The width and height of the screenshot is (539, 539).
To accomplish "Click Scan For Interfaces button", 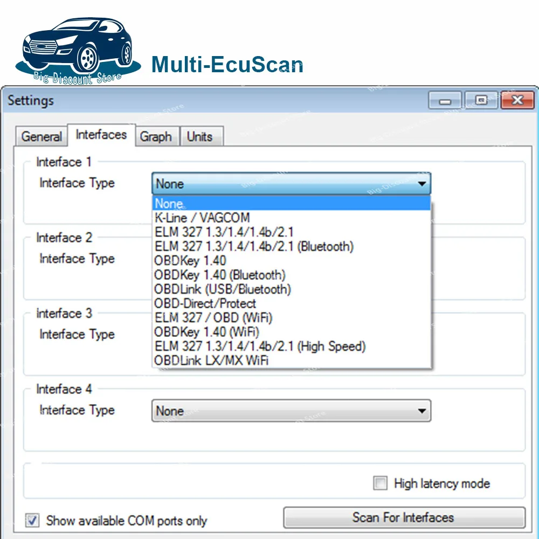I will point(404,517).
